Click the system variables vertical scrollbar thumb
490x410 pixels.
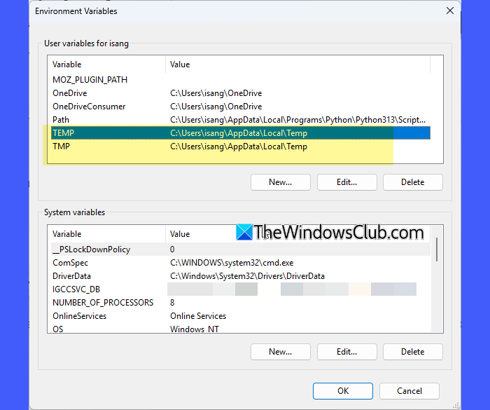437,250
